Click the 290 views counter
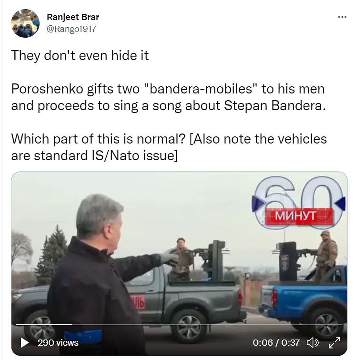The height and width of the screenshot is (360, 354). [x=58, y=342]
